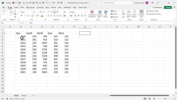Open the font size dropdown
This screenshot has height=100, width=177.
pos(39,12)
